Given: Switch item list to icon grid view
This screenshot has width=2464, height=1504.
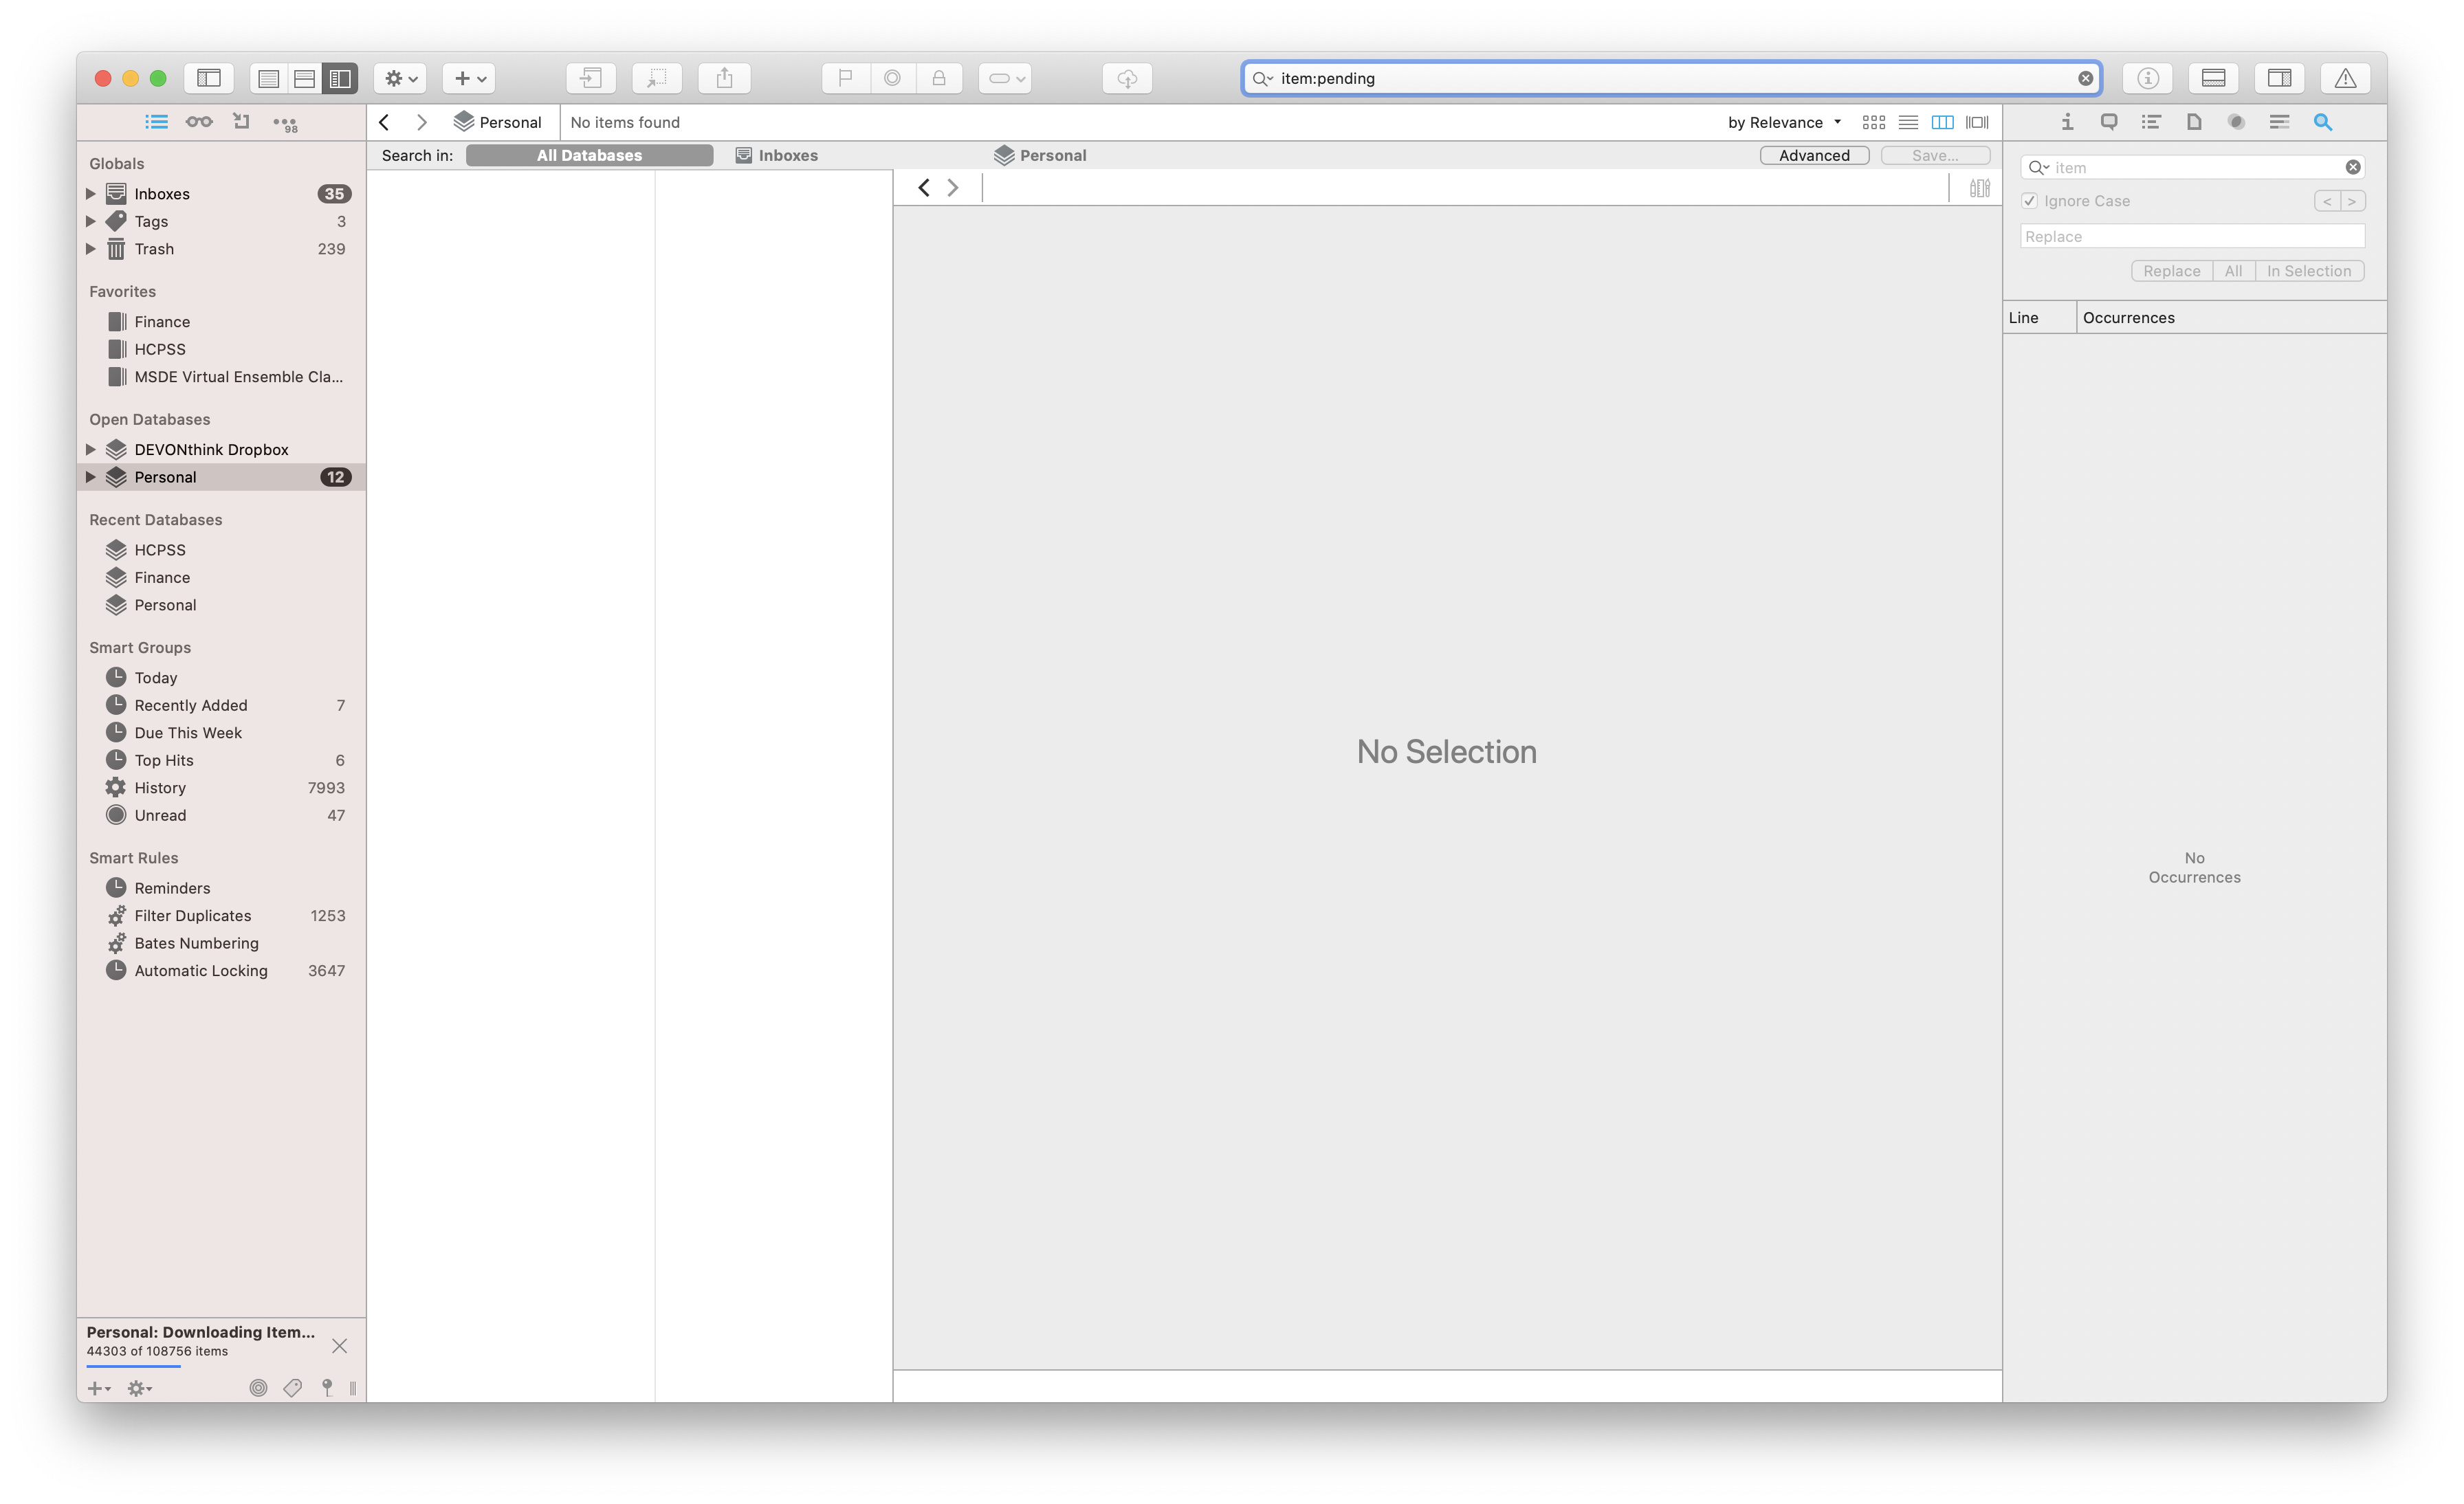Looking at the screenshot, I should tap(1873, 122).
